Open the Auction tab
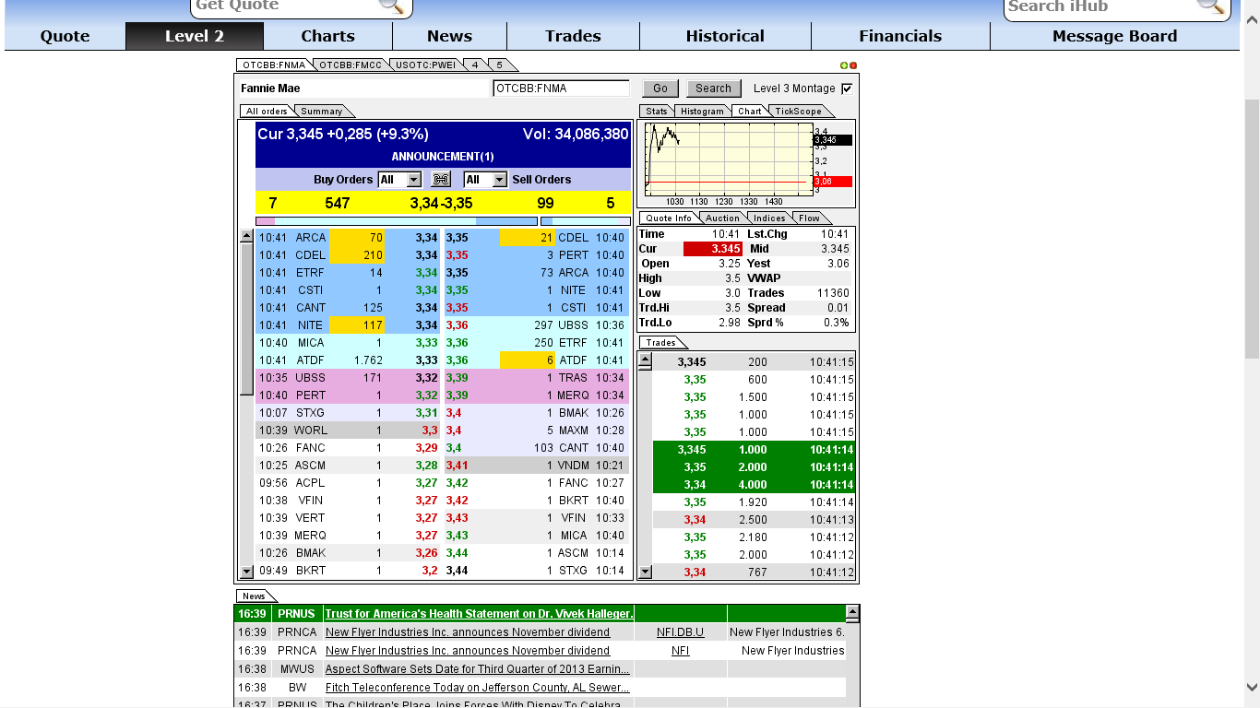Viewport: 1260px width, 708px height. coord(722,218)
